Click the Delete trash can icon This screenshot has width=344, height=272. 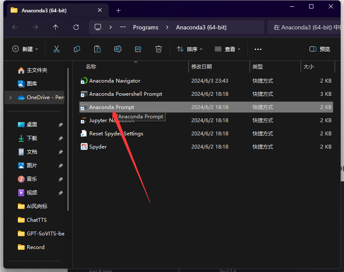tap(159, 49)
